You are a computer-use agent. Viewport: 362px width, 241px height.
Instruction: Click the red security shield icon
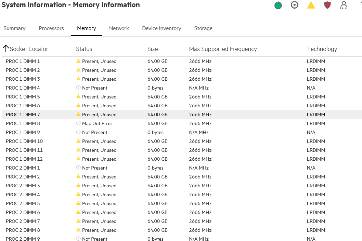coord(327,5)
